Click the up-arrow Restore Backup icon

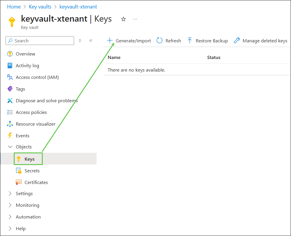[x=189, y=40]
